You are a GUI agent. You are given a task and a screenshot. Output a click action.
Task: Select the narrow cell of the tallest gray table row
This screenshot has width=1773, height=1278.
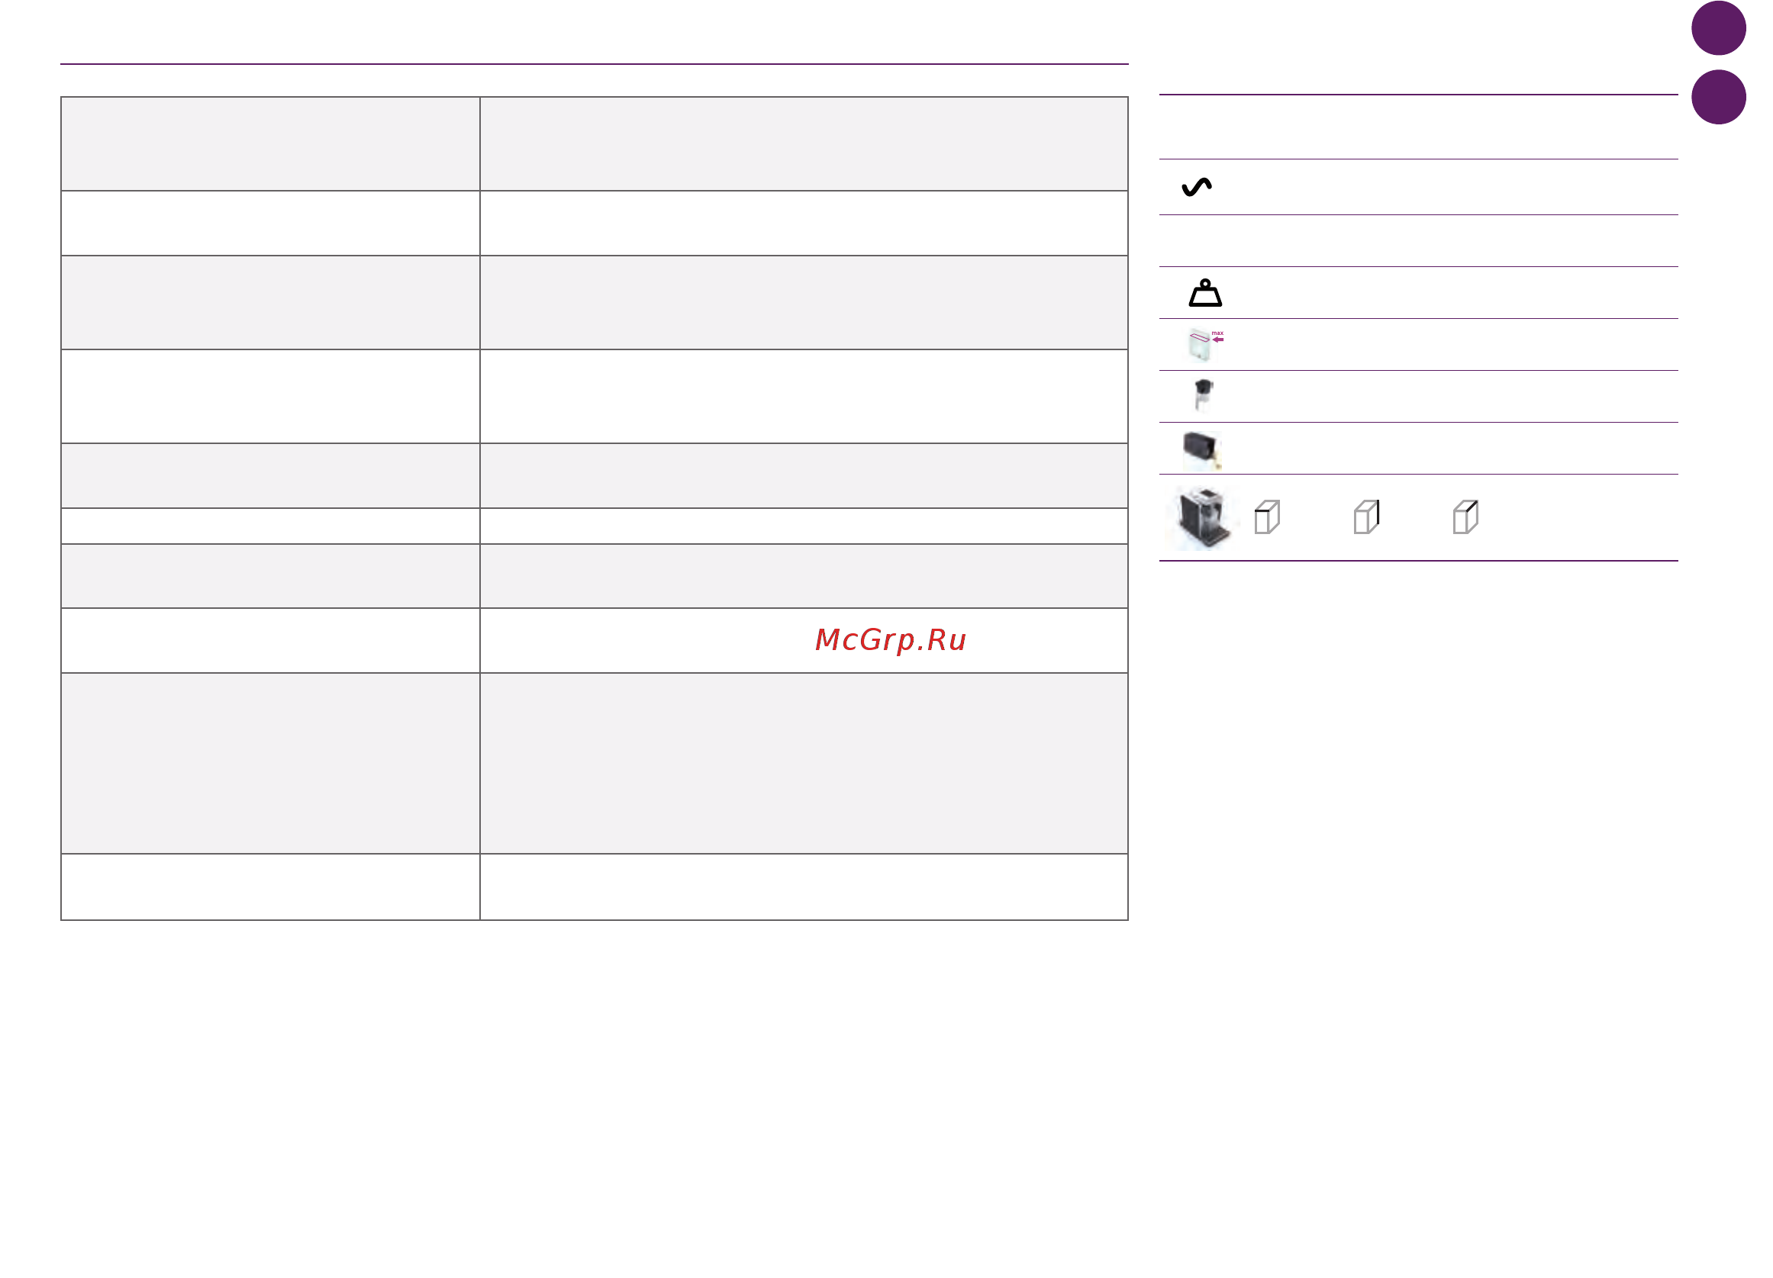(270, 764)
